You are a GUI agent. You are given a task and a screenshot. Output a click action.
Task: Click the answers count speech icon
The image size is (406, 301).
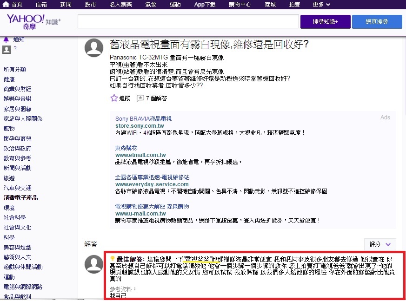140,98
